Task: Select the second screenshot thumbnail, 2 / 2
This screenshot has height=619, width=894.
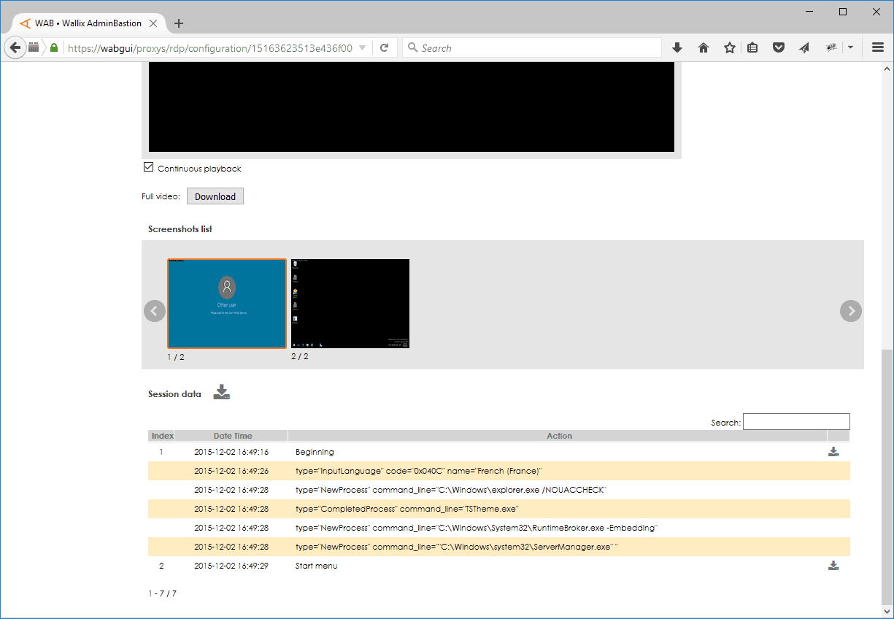Action: click(x=350, y=304)
